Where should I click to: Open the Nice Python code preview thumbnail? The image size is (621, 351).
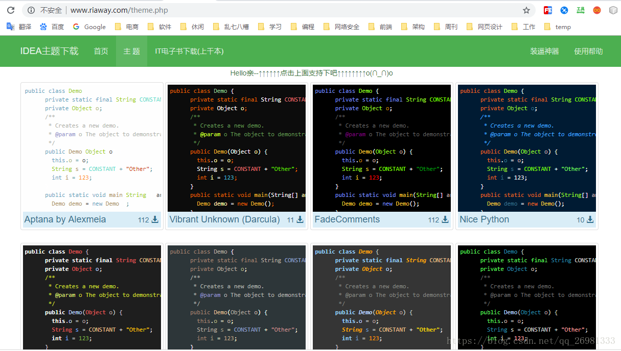pos(527,148)
